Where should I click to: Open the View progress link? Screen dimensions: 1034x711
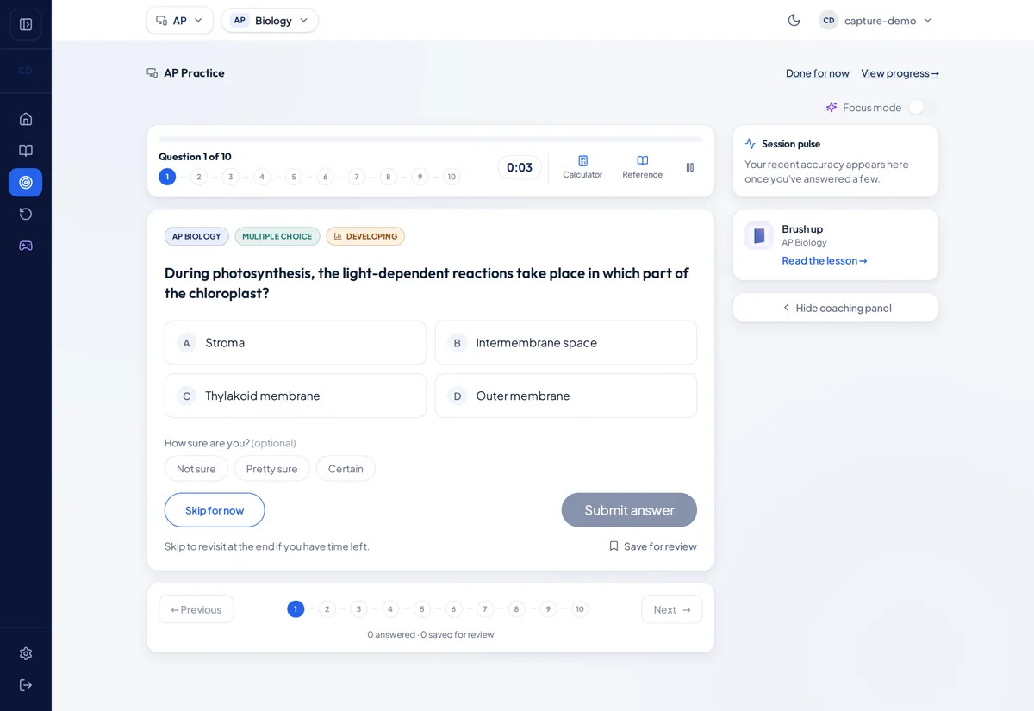click(900, 73)
